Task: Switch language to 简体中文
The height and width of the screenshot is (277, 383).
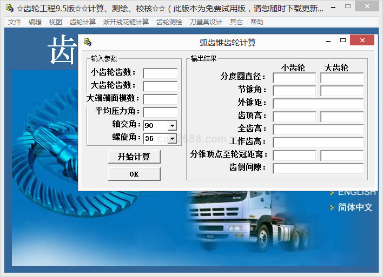Action: [x=355, y=207]
